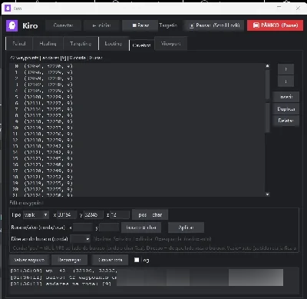
Task: Open the Direção do buraco dropdown
Action: pos(80,239)
